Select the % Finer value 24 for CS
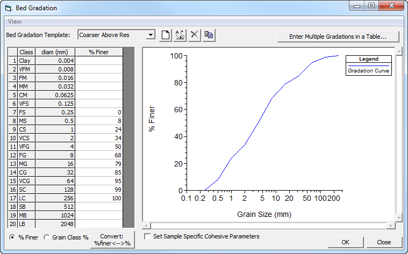This screenshot has height=254, width=408. click(x=99, y=129)
